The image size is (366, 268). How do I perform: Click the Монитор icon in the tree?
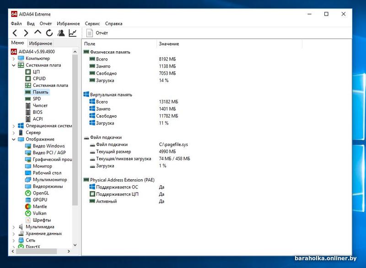28,166
